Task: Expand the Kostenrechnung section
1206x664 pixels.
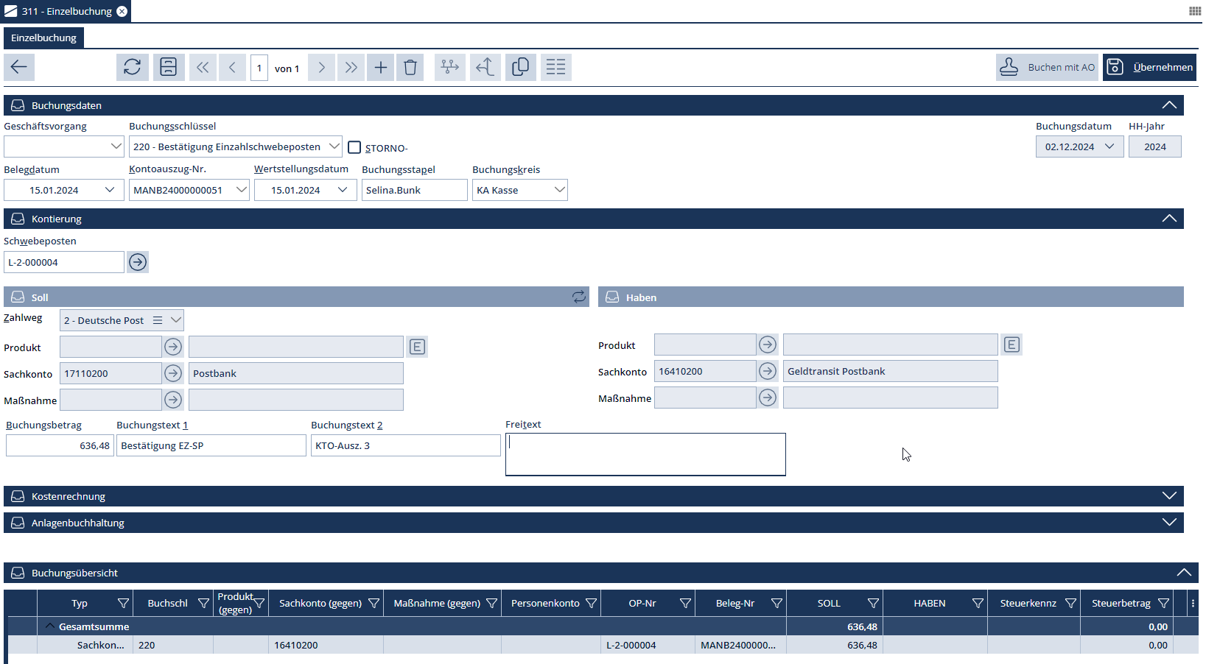Action: 1168,496
